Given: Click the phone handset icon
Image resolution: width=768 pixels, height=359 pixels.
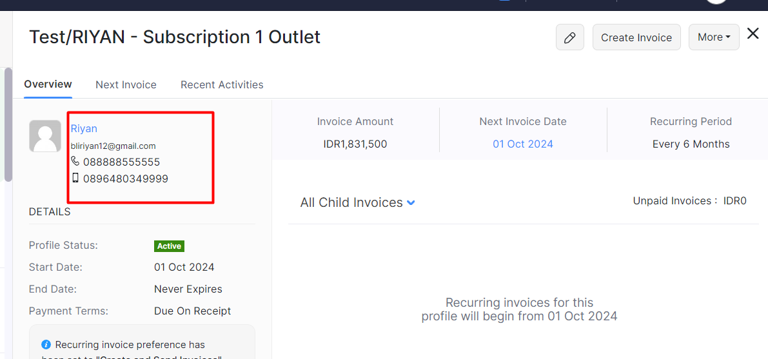Looking at the screenshot, I should coord(75,161).
